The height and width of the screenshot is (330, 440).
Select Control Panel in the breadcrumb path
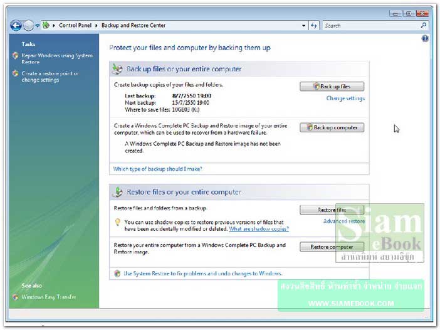click(x=75, y=25)
